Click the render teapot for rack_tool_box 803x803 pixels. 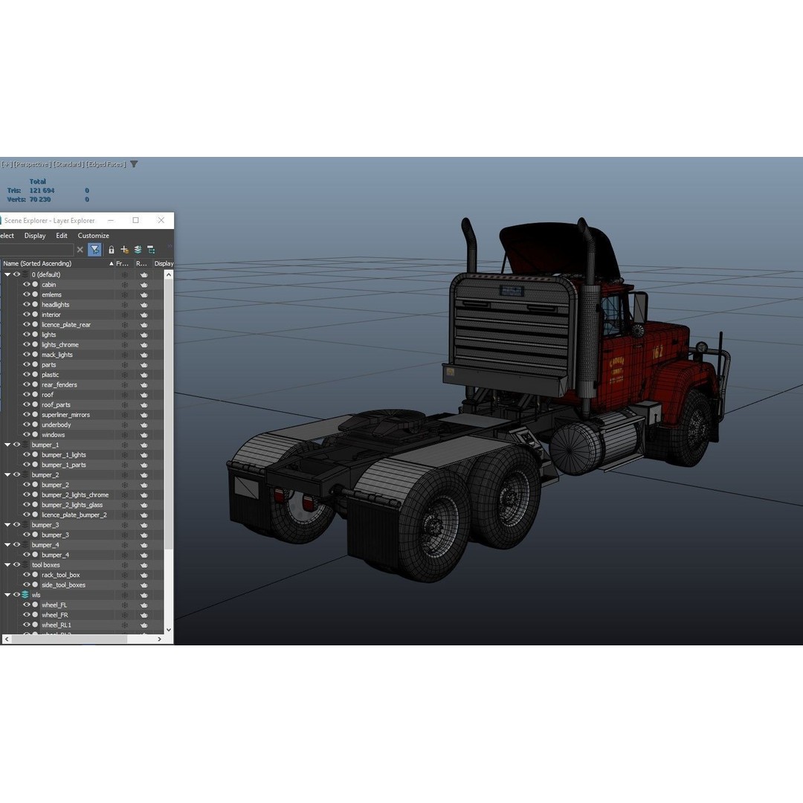click(x=144, y=575)
